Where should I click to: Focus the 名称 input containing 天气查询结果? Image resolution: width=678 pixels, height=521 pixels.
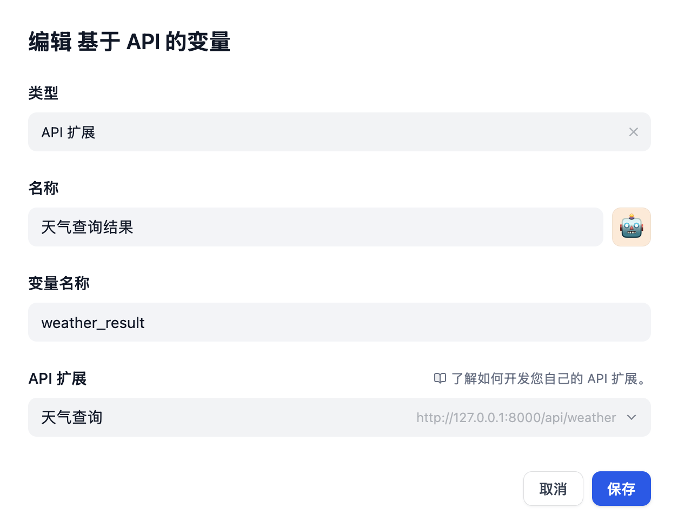coord(316,227)
